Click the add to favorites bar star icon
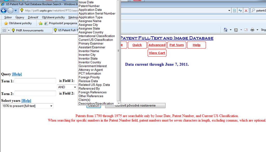The width and height of the screenshot is (266, 152). [41, 23]
